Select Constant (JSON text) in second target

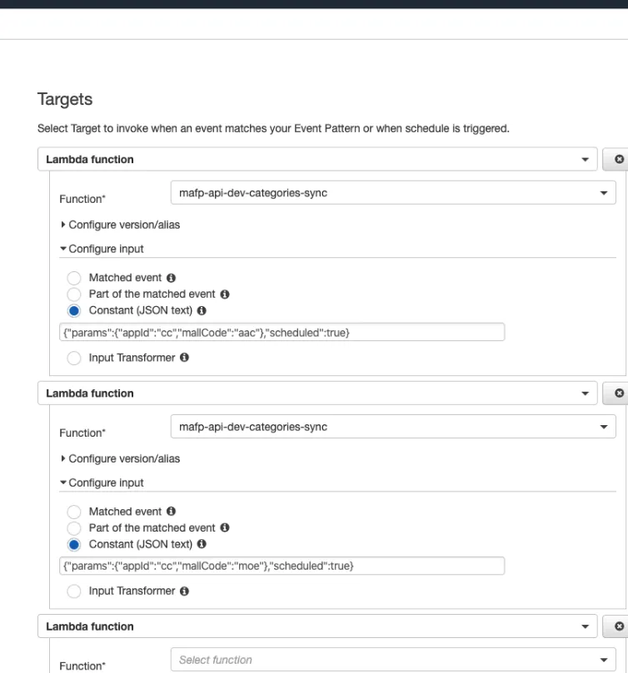[74, 544]
